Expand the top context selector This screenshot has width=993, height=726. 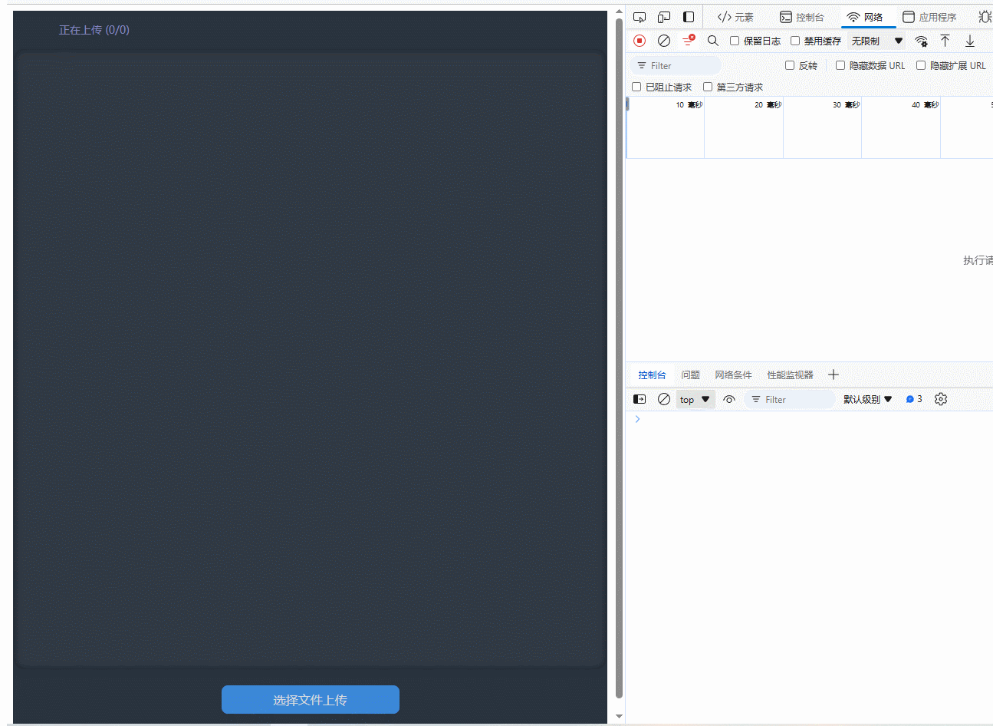point(695,399)
